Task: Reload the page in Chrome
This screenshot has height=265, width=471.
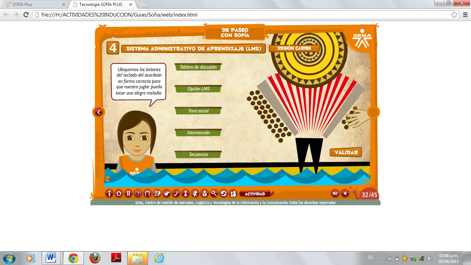Action: pyautogui.click(x=26, y=14)
